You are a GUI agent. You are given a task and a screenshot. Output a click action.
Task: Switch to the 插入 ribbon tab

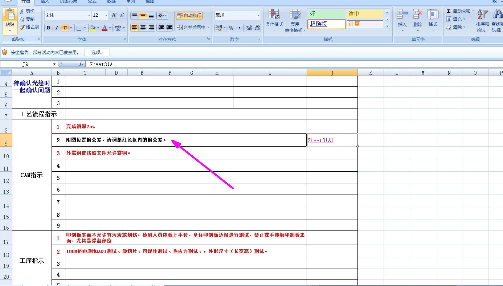coord(45,1)
